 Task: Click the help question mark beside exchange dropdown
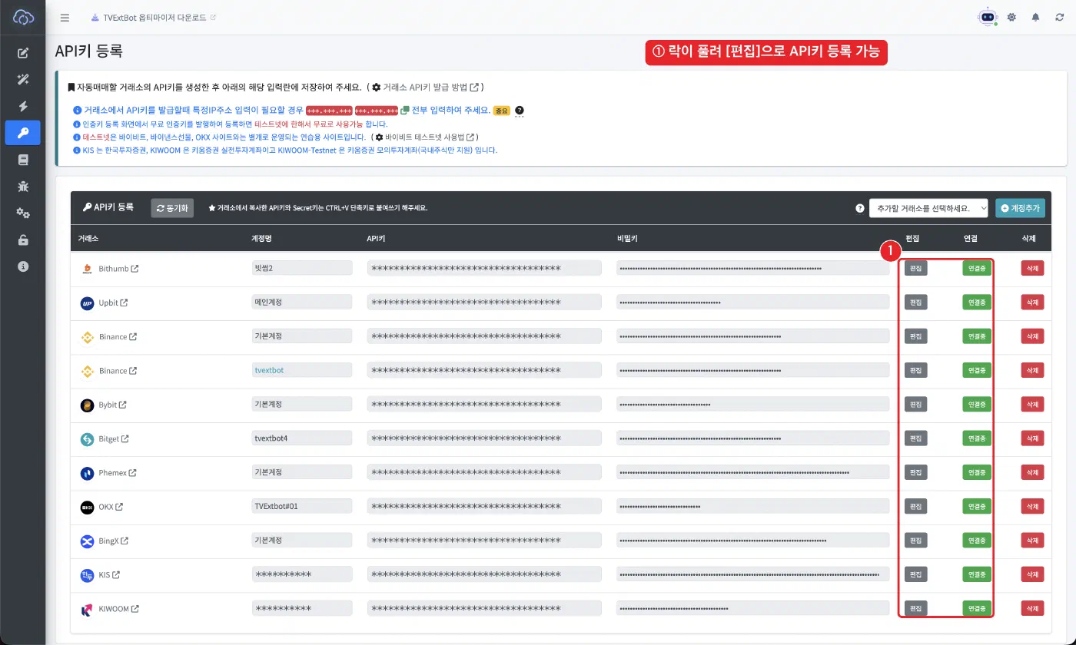coord(860,208)
